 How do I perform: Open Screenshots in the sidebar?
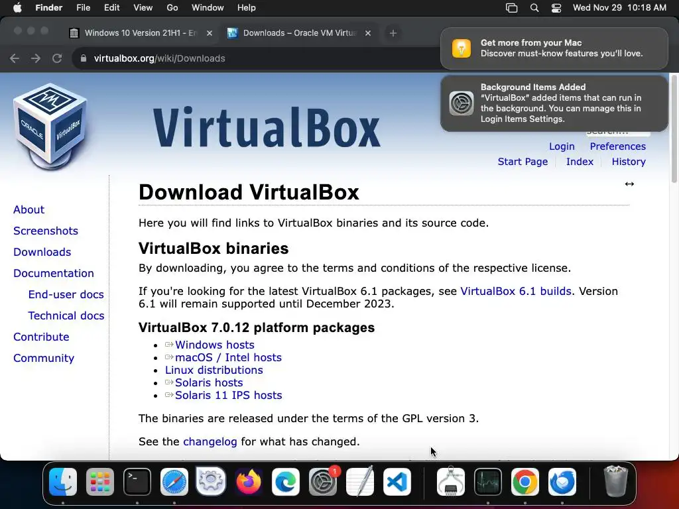pyautogui.click(x=46, y=231)
